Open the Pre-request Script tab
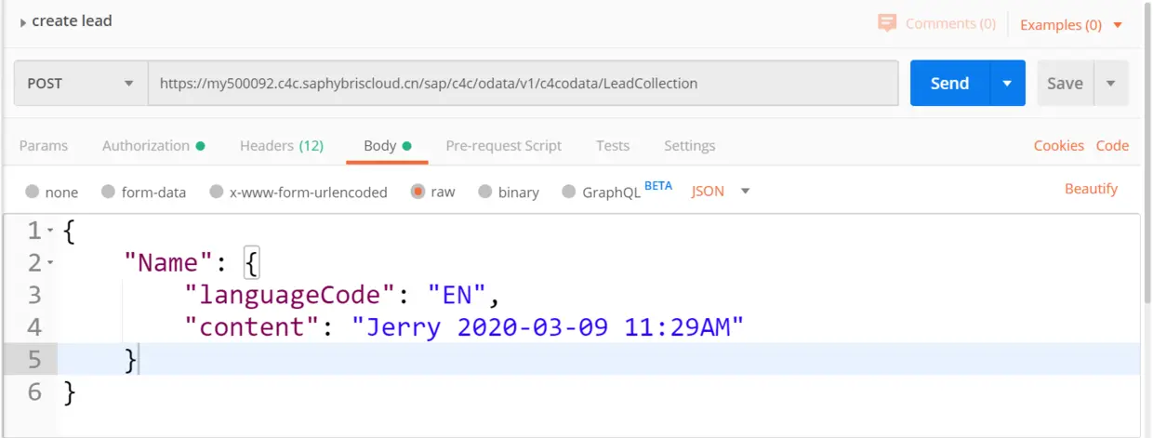 (x=503, y=146)
